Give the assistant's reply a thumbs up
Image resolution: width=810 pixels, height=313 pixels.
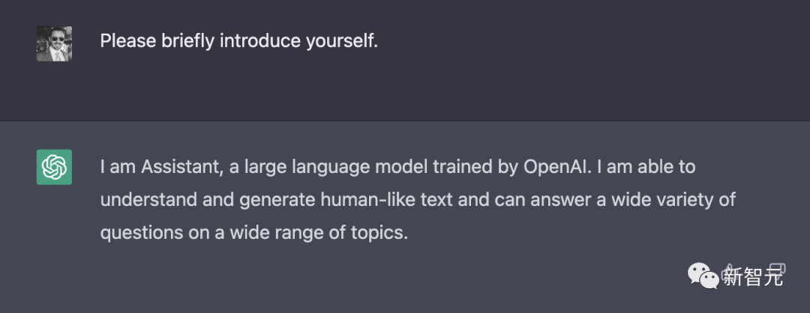tap(727, 270)
